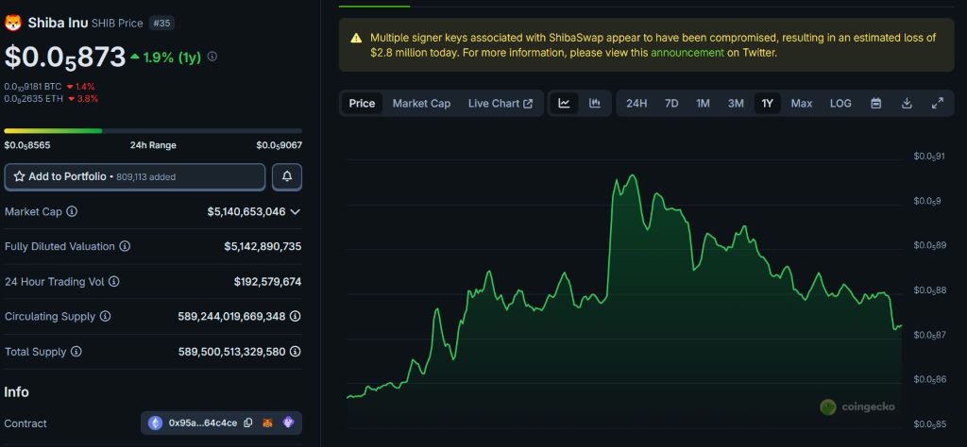Switch to the Market Cap tab
967x447 pixels.
(x=421, y=104)
